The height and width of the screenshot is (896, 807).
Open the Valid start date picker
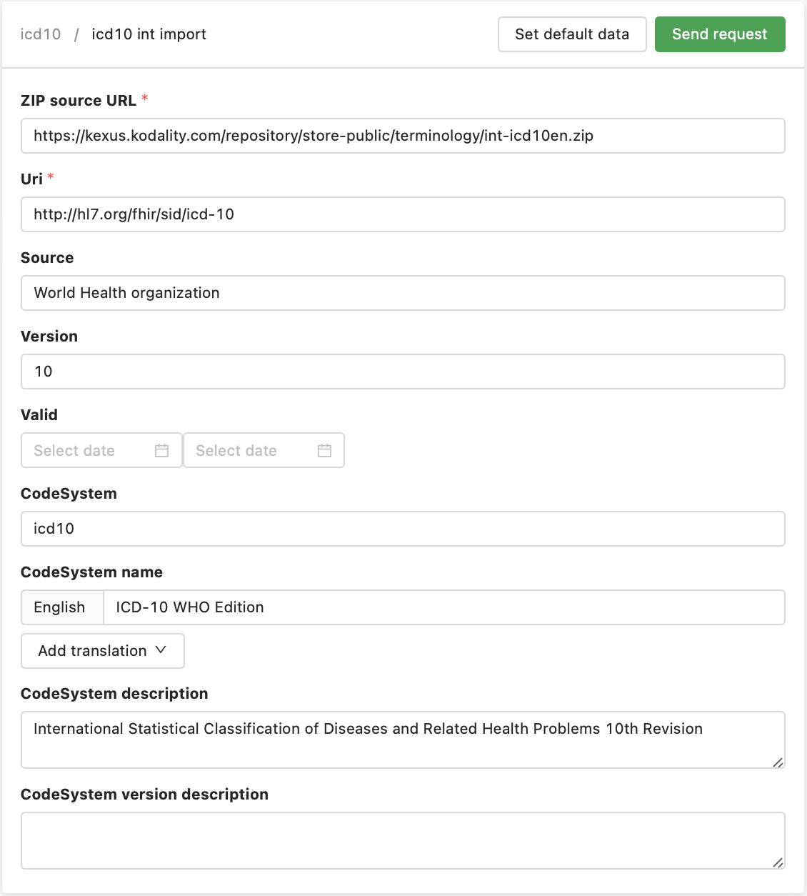(x=86, y=451)
